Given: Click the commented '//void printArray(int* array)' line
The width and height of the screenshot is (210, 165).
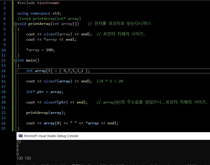Looking at the screenshot, I should coord(49,19).
